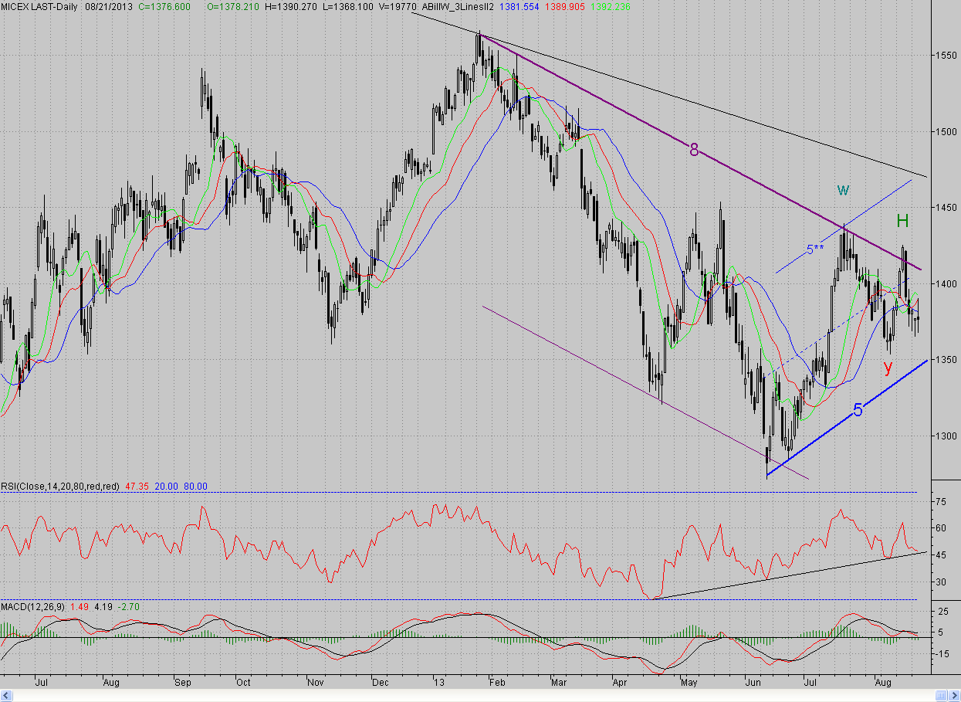Select the green "H" annotation
Image resolution: width=961 pixels, height=702 pixels.
[902, 221]
